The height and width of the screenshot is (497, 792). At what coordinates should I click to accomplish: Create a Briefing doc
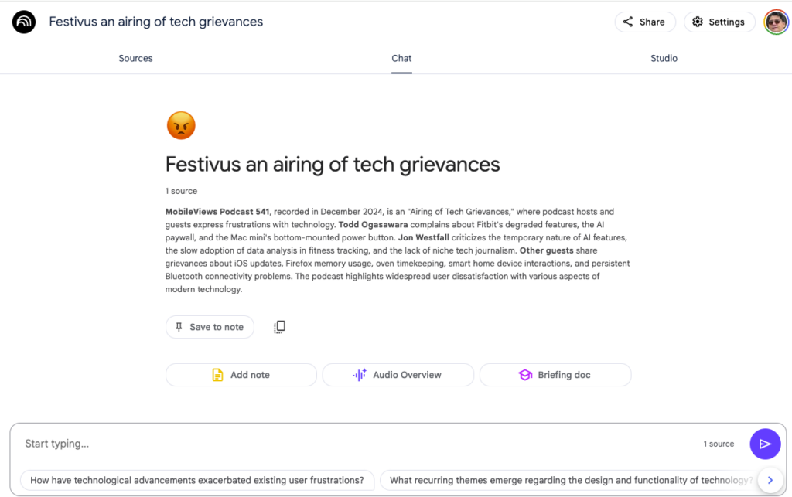pyautogui.click(x=555, y=375)
